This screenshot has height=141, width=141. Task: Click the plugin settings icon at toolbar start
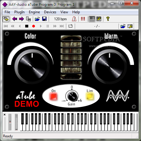pos(6,19)
